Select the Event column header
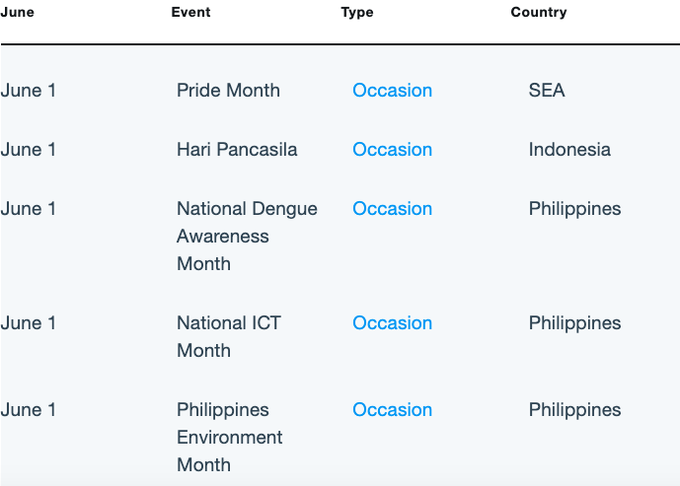The height and width of the screenshot is (486, 680). click(190, 12)
